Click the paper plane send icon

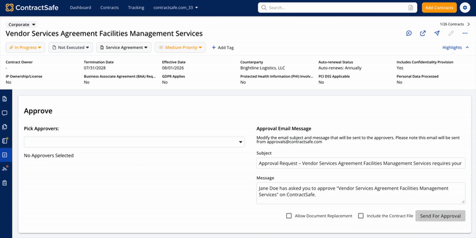pyautogui.click(x=437, y=34)
